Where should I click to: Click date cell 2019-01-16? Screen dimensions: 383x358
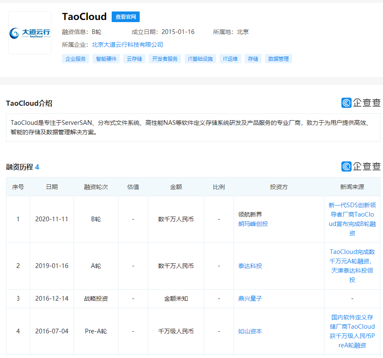pos(51,266)
